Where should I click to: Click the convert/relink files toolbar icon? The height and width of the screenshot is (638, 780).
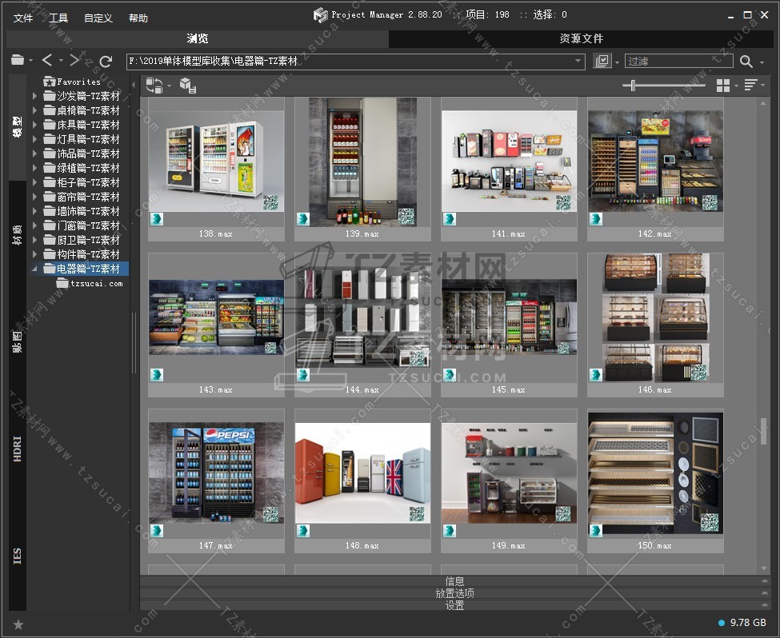coord(154,86)
